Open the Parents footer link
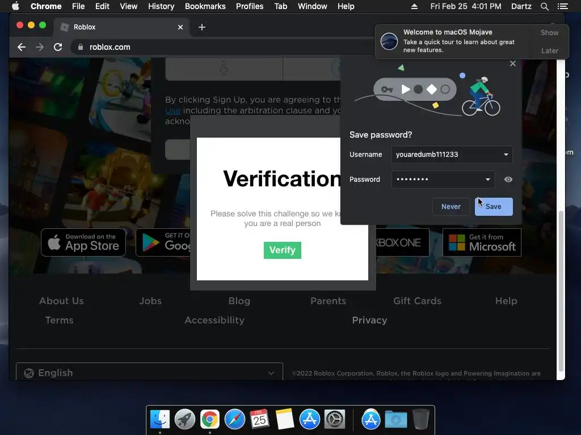Image resolution: width=581 pixels, height=435 pixels. pos(329,301)
